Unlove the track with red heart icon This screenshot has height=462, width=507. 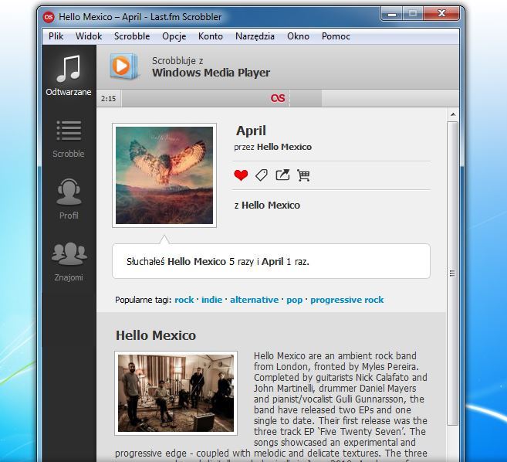point(241,175)
